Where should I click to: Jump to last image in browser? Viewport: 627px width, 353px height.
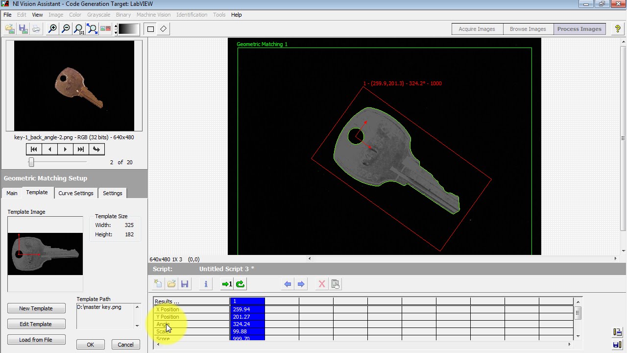(81, 149)
